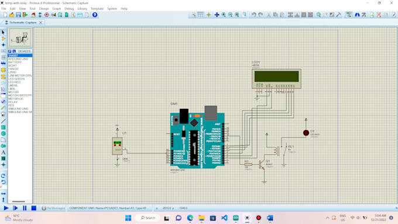This screenshot has height=224, width=398.
Task: Select the Junction dot mode tool
Action: point(4,45)
